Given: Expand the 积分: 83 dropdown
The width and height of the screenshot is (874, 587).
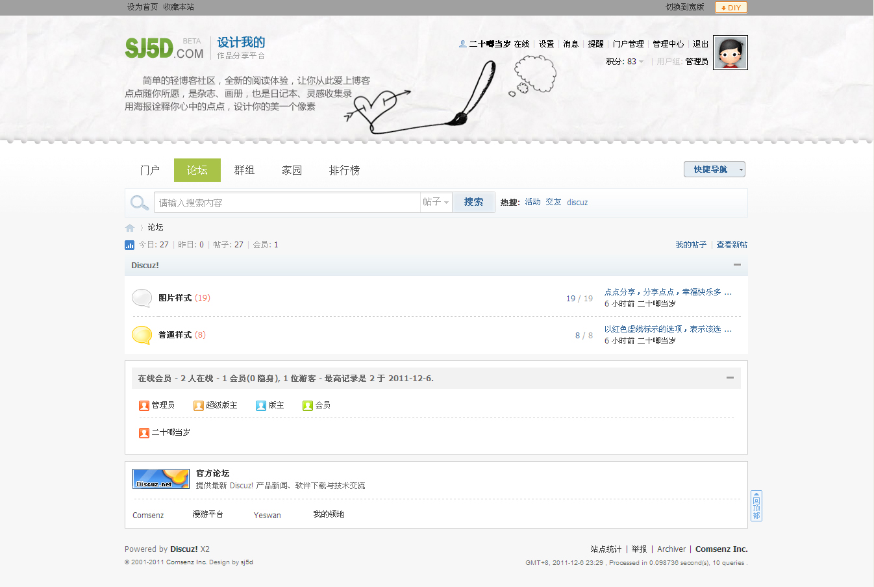Looking at the screenshot, I should pos(625,62).
